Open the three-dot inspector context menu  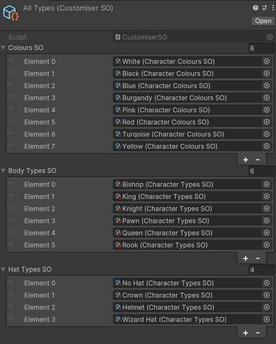coord(273,8)
